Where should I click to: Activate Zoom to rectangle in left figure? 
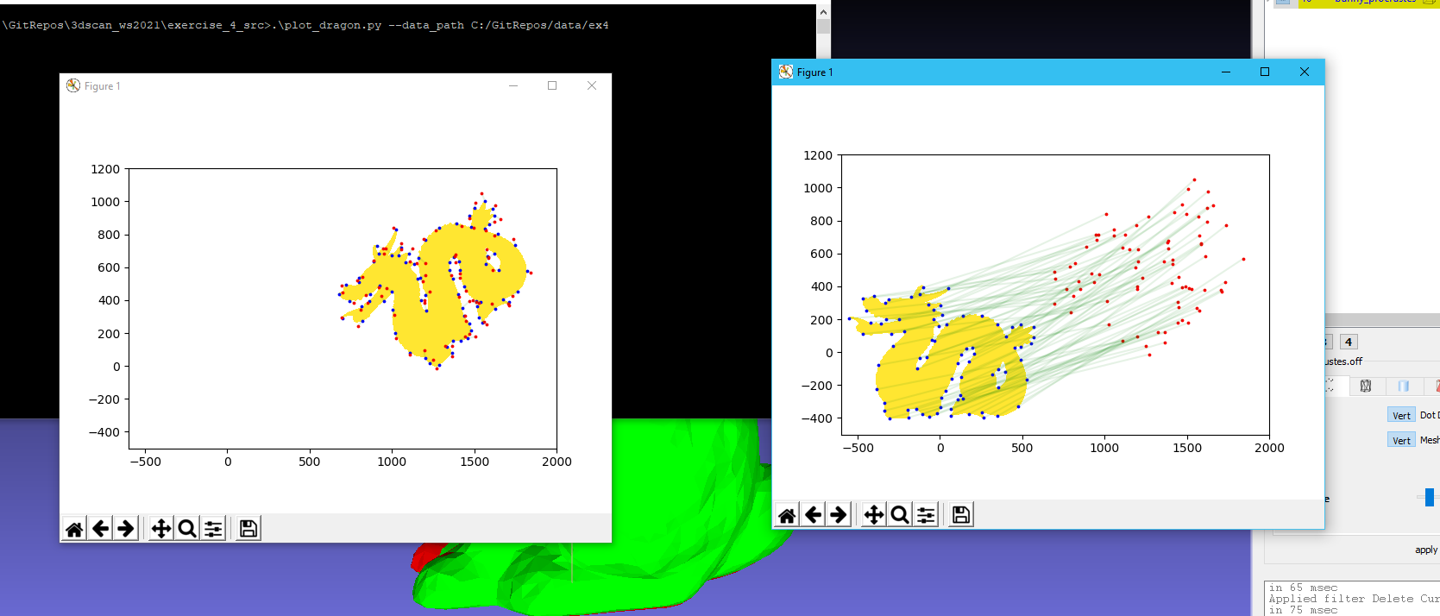click(187, 528)
